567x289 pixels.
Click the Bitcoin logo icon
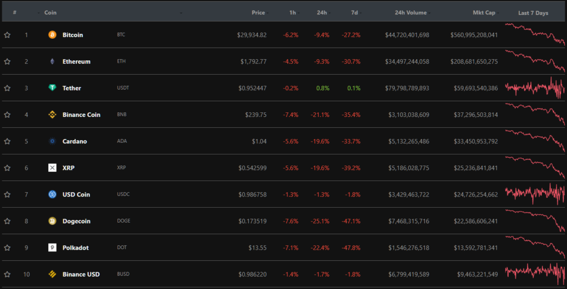[x=53, y=35]
